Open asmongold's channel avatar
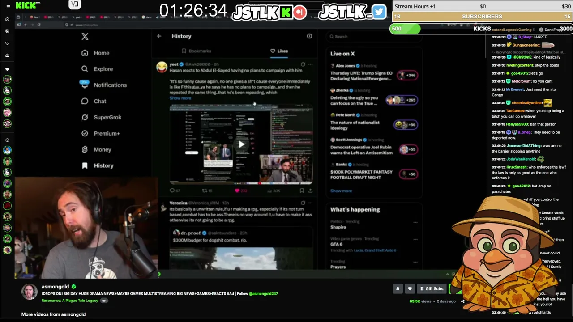The height and width of the screenshot is (322, 573). [30, 292]
